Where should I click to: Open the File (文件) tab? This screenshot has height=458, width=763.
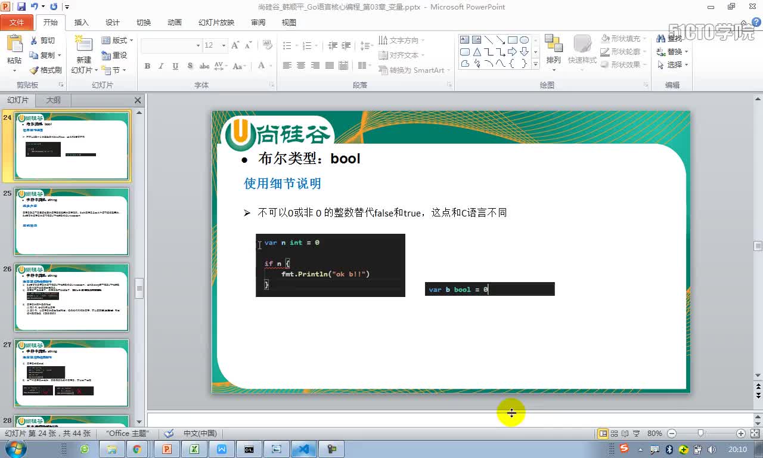pos(17,23)
